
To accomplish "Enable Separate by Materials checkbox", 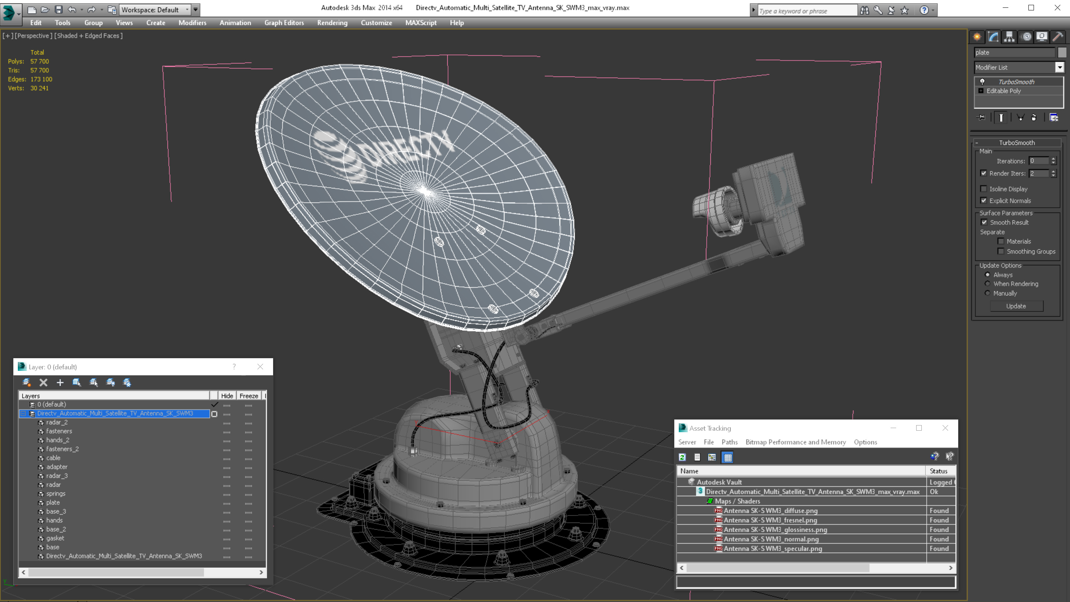I will tap(1001, 241).
